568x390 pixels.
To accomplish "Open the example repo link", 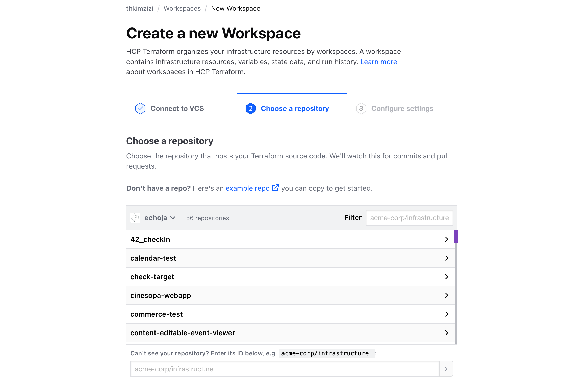I will point(247,188).
